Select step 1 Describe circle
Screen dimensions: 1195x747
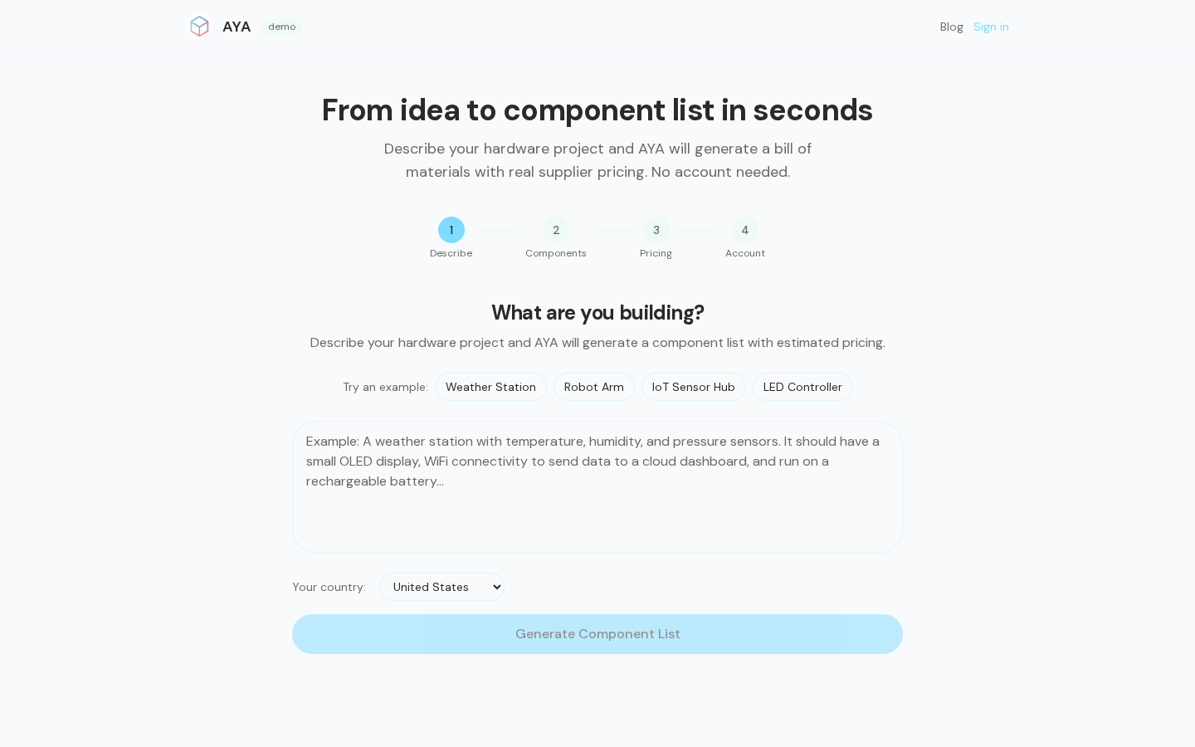pos(451,230)
